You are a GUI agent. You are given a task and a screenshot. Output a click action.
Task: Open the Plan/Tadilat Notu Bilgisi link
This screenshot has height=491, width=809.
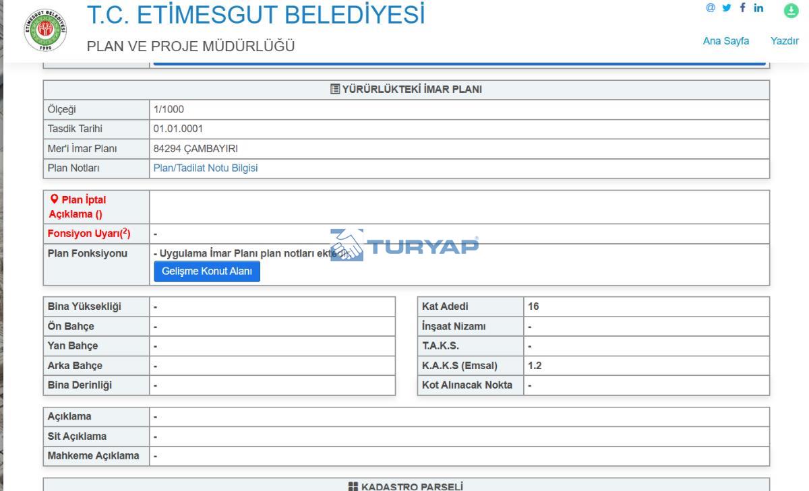pos(205,168)
